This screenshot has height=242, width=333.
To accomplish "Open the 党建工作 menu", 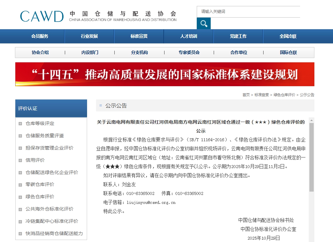I will pos(238,36).
